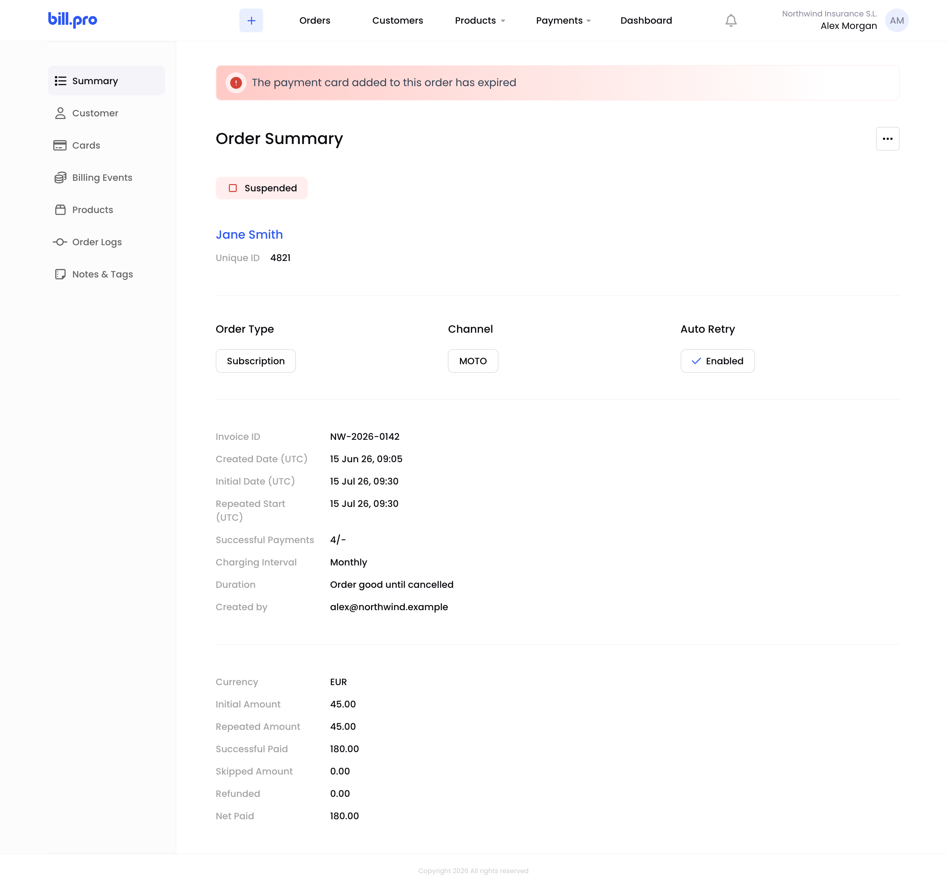Click the EUR currency value
The image size is (947, 885).
[338, 682]
